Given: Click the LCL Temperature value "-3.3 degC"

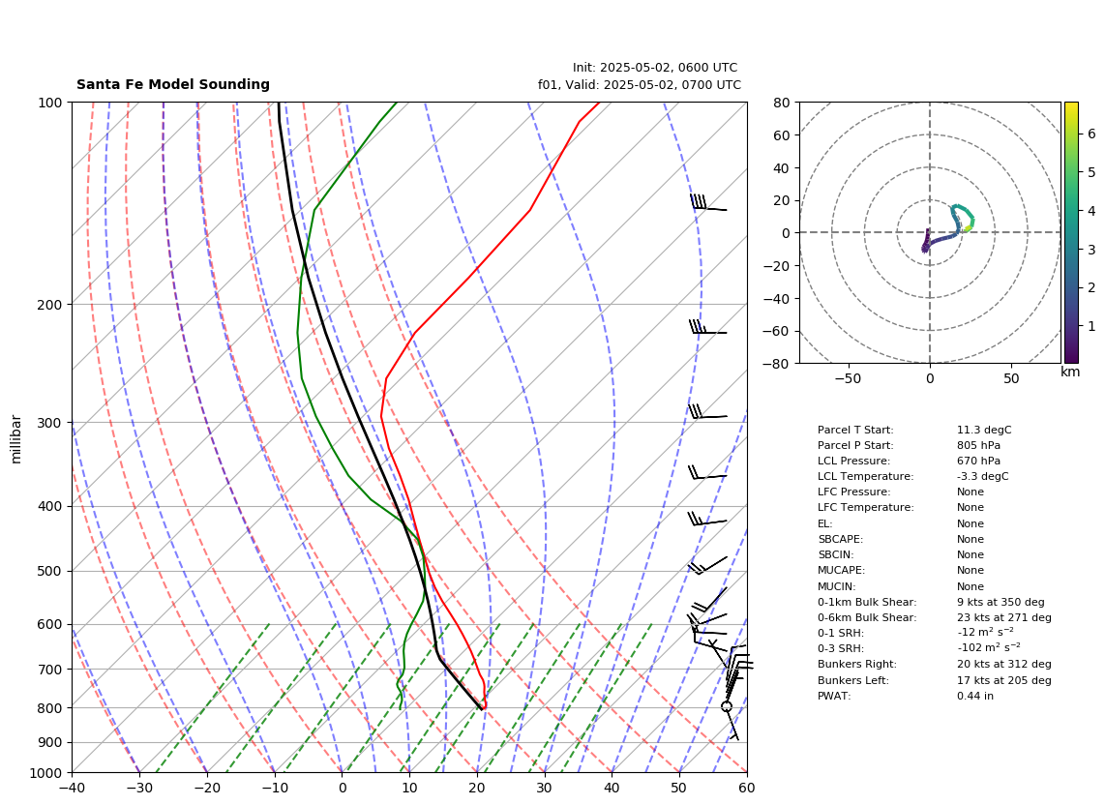Looking at the screenshot, I should pyautogui.click(x=982, y=476).
